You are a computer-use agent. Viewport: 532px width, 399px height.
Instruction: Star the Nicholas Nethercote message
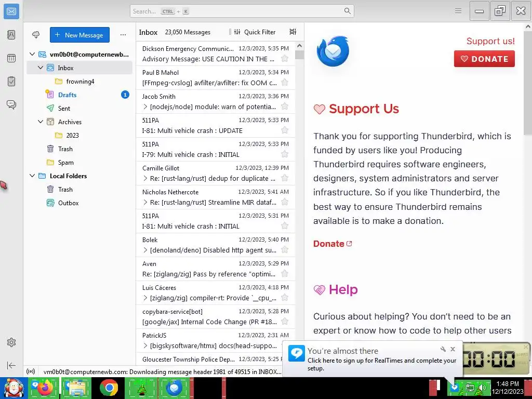(285, 202)
